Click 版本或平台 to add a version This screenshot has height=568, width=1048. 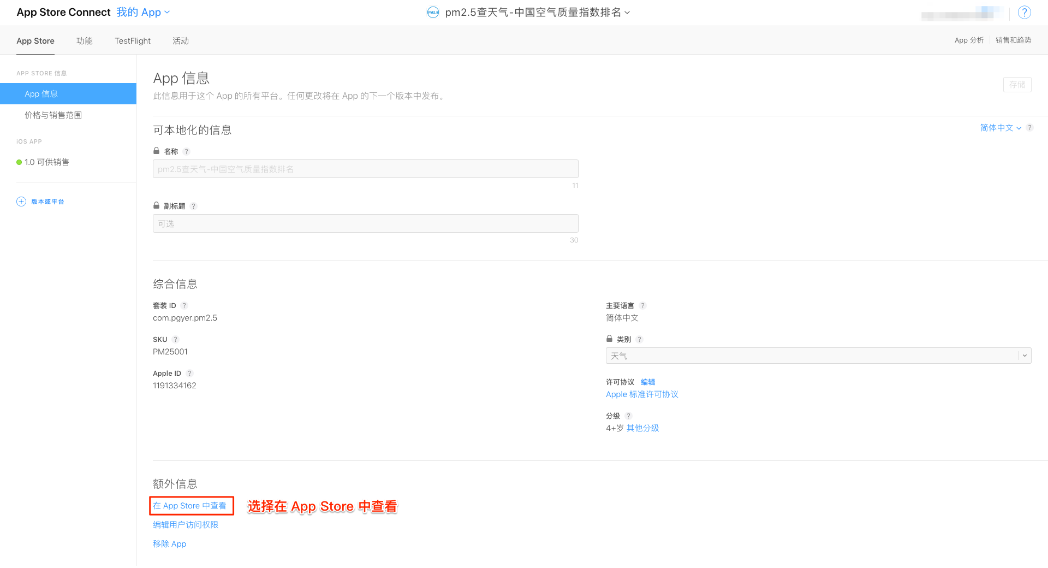pyautogui.click(x=47, y=202)
